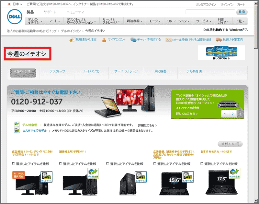Expand the 周辺機器 nav menu
The image size is (259, 204).
tap(134, 21)
